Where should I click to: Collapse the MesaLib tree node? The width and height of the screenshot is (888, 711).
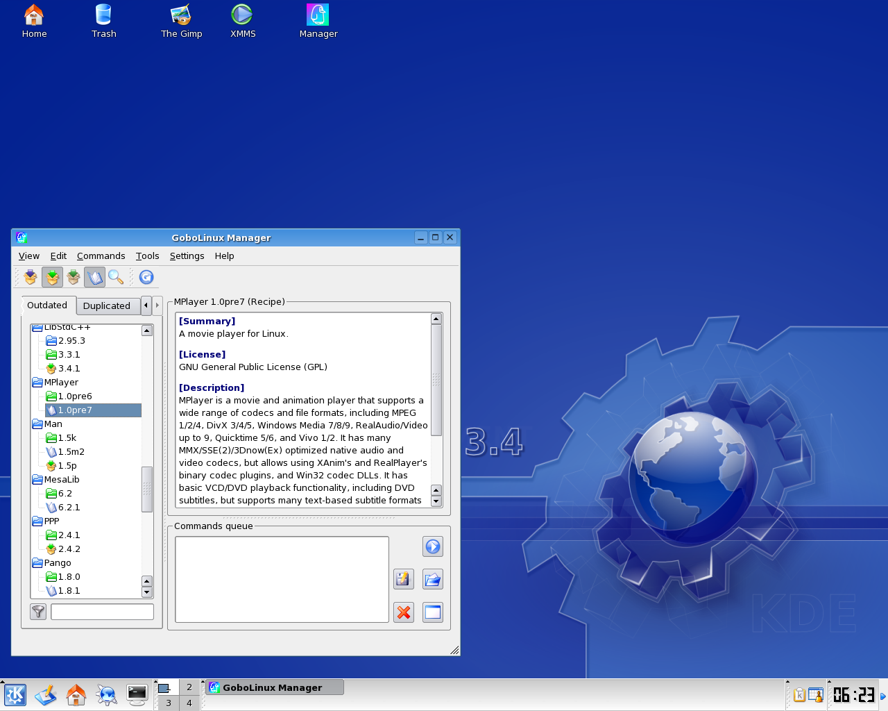(56, 480)
